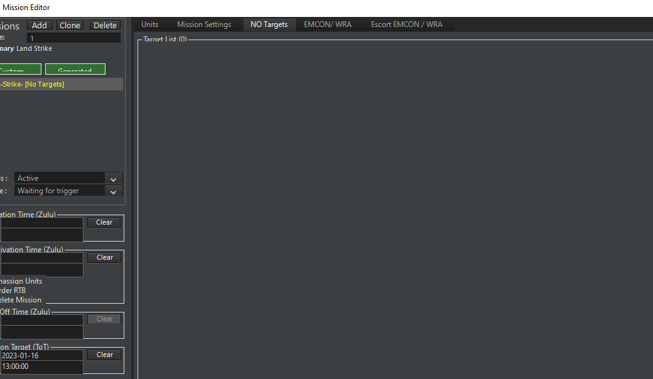Go to Escort EMCON / WRA tab

406,24
